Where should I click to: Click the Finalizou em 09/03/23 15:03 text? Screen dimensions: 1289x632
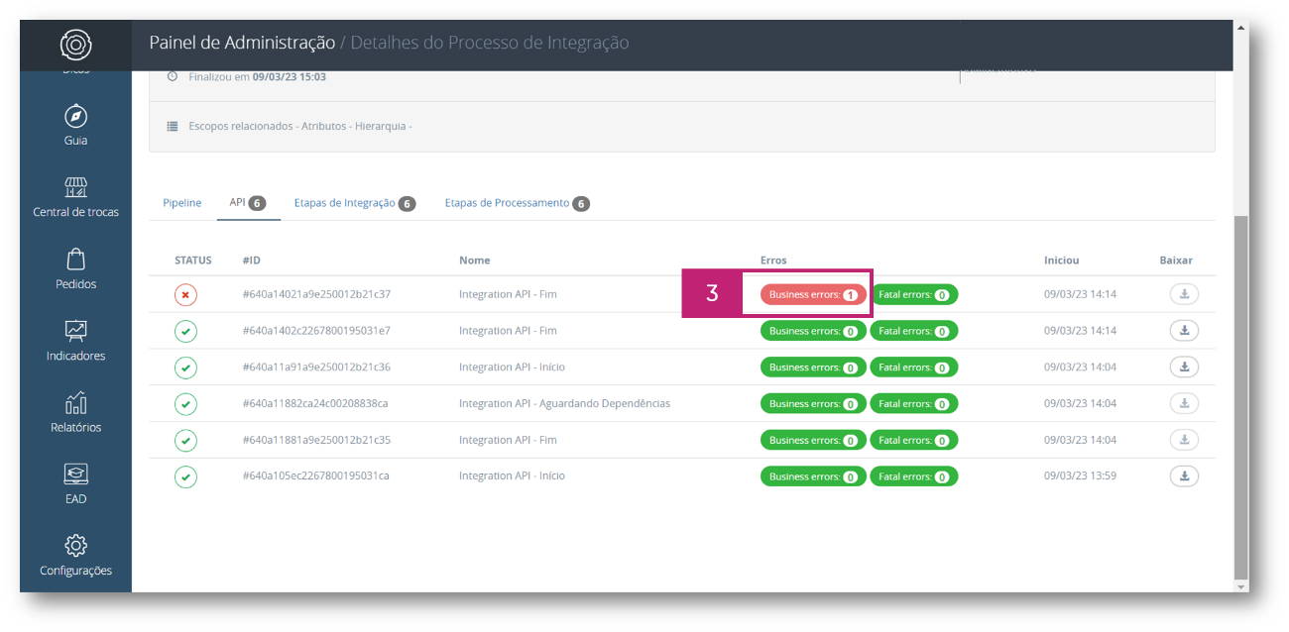pyautogui.click(x=258, y=76)
